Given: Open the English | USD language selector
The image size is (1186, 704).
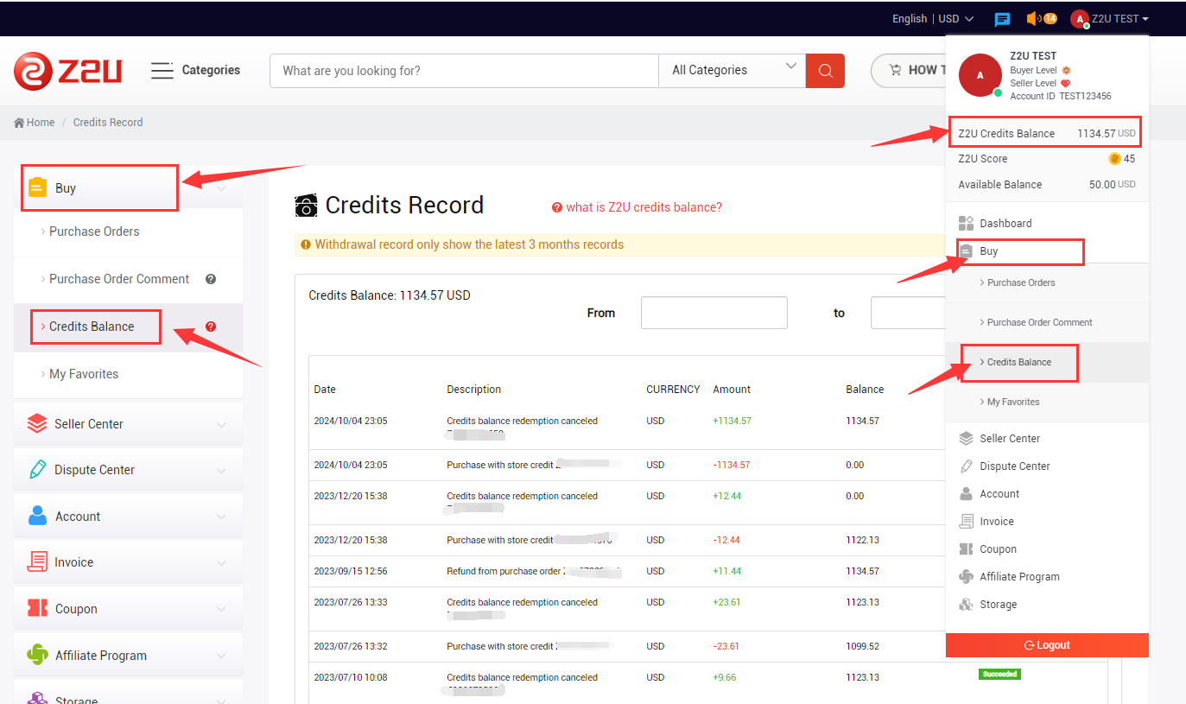Looking at the screenshot, I should 932,19.
